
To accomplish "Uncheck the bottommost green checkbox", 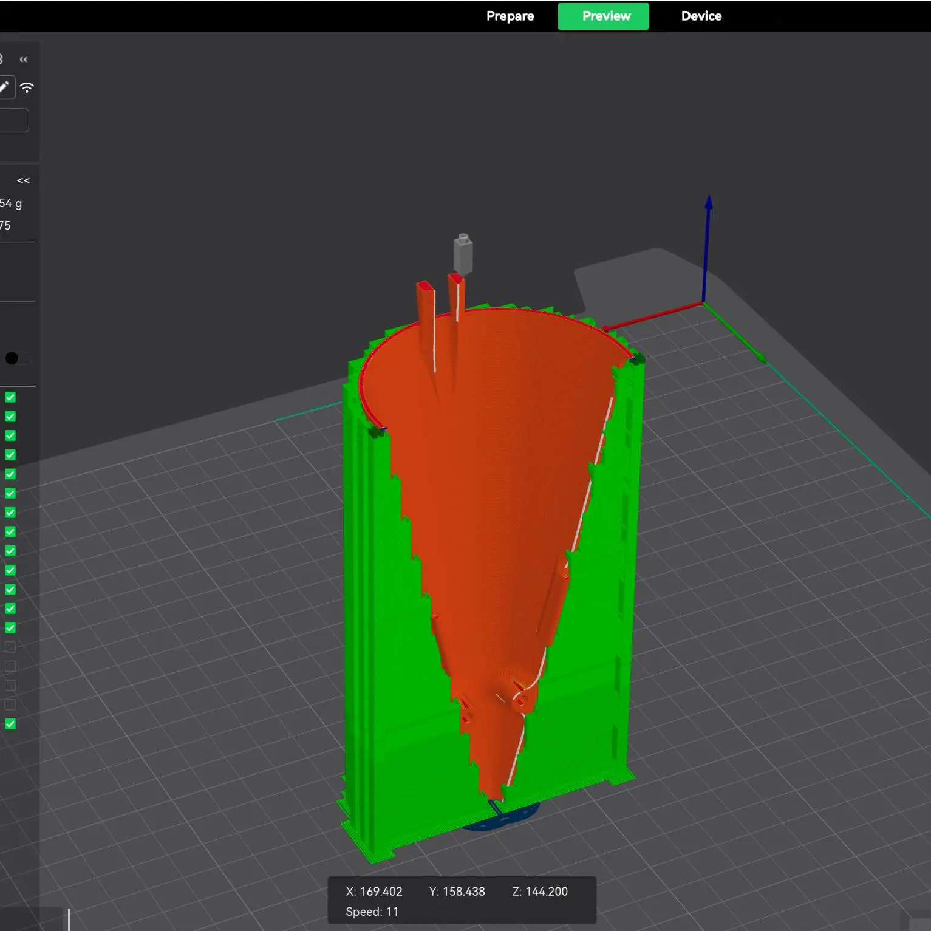I will click(x=10, y=724).
